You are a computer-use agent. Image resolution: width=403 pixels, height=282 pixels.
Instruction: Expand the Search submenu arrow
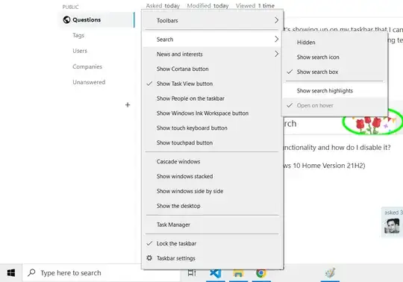[277, 40]
